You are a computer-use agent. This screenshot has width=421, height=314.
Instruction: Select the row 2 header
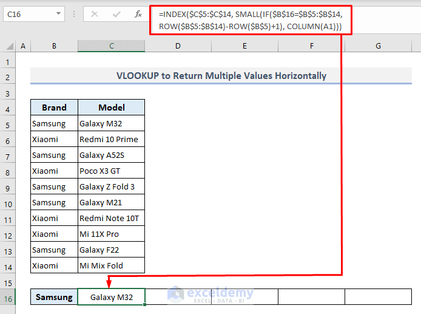[x=7, y=77]
